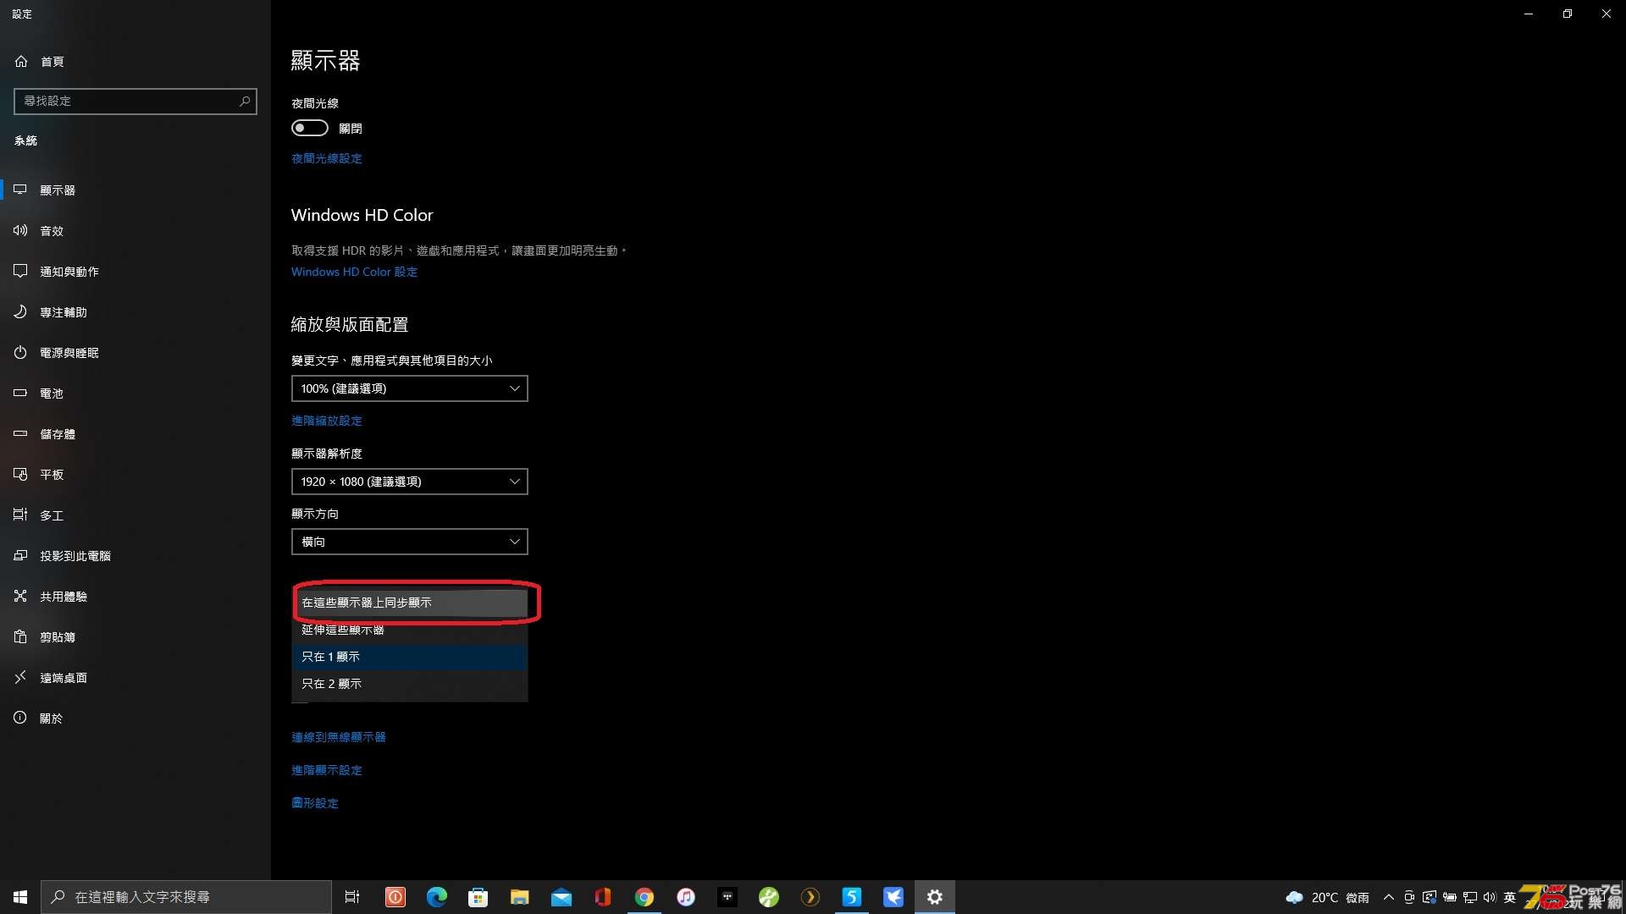
Task: Expand the 100% (建議選項) scale dropdown
Action: pos(409,388)
